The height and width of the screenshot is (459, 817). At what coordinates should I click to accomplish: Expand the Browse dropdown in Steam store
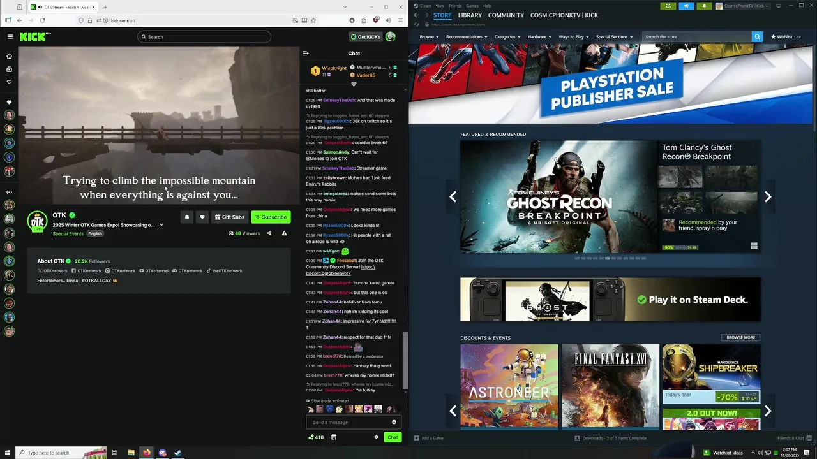[429, 37]
